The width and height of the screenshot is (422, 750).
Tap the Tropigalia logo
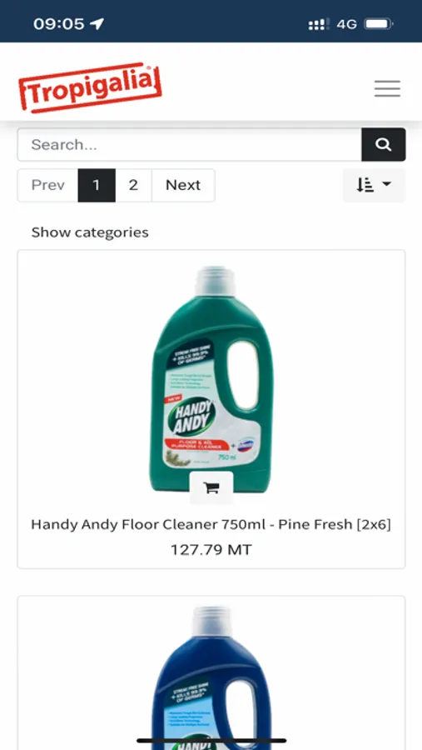tap(90, 87)
